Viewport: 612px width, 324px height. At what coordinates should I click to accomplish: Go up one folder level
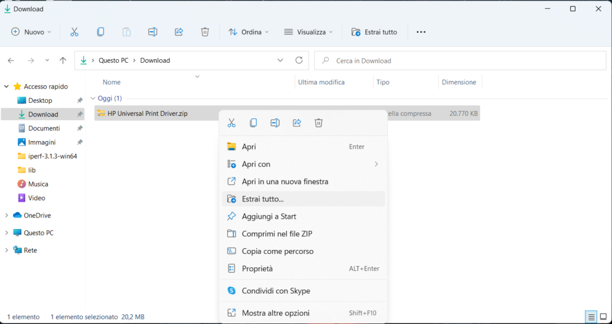pyautogui.click(x=62, y=60)
